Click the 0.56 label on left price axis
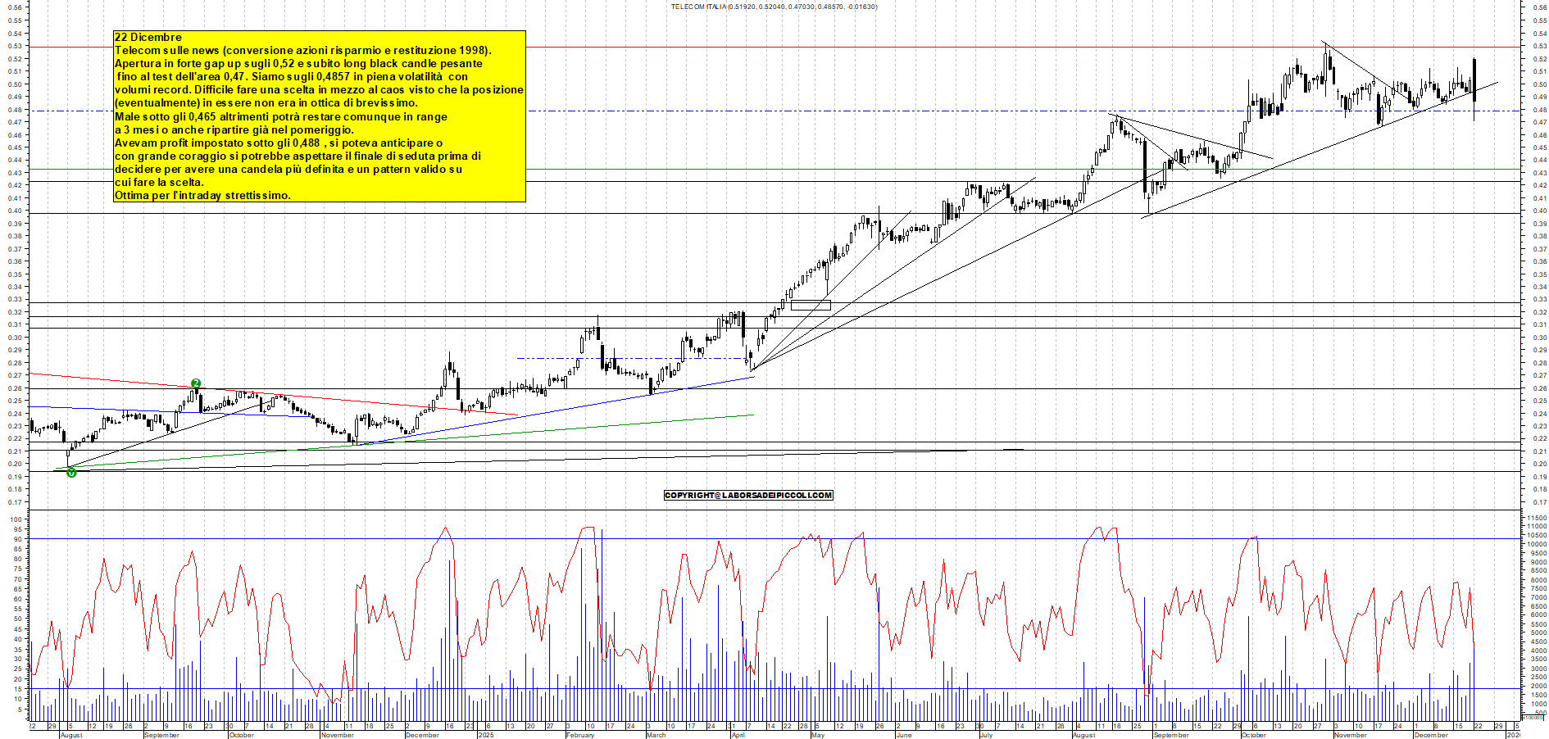 pyautogui.click(x=15, y=8)
